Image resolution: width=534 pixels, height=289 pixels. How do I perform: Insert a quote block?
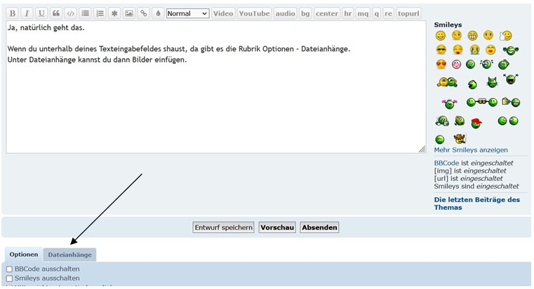click(x=56, y=13)
